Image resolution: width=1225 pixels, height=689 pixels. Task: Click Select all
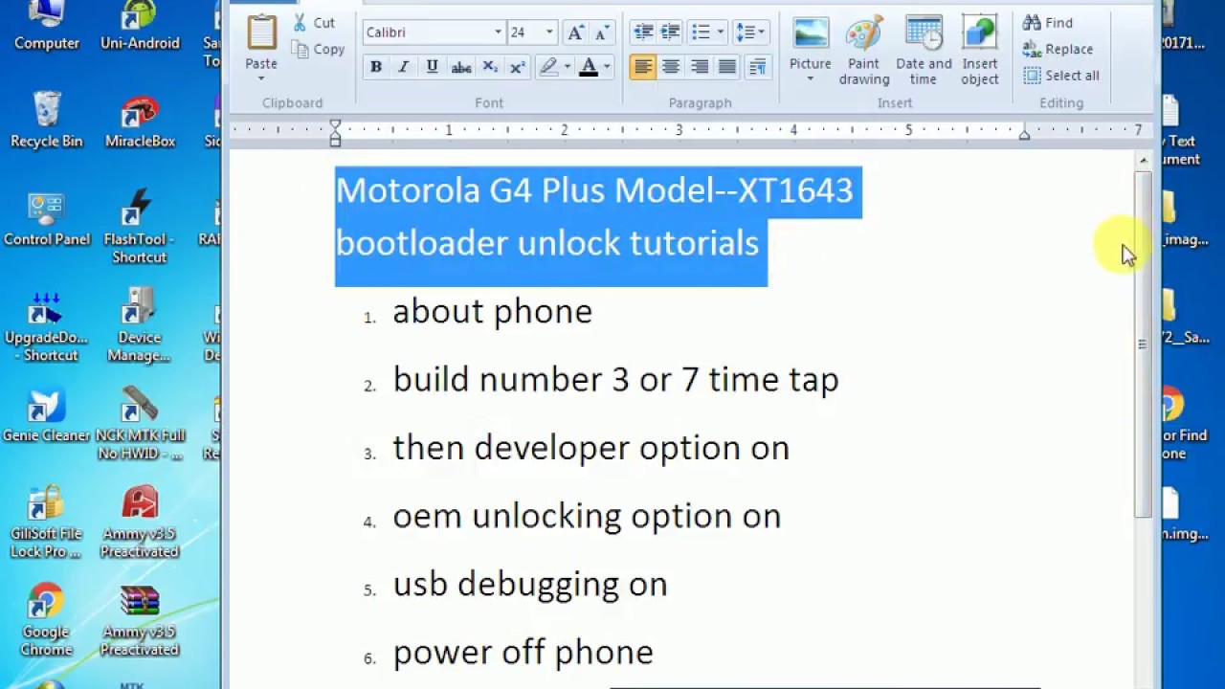tap(1061, 76)
